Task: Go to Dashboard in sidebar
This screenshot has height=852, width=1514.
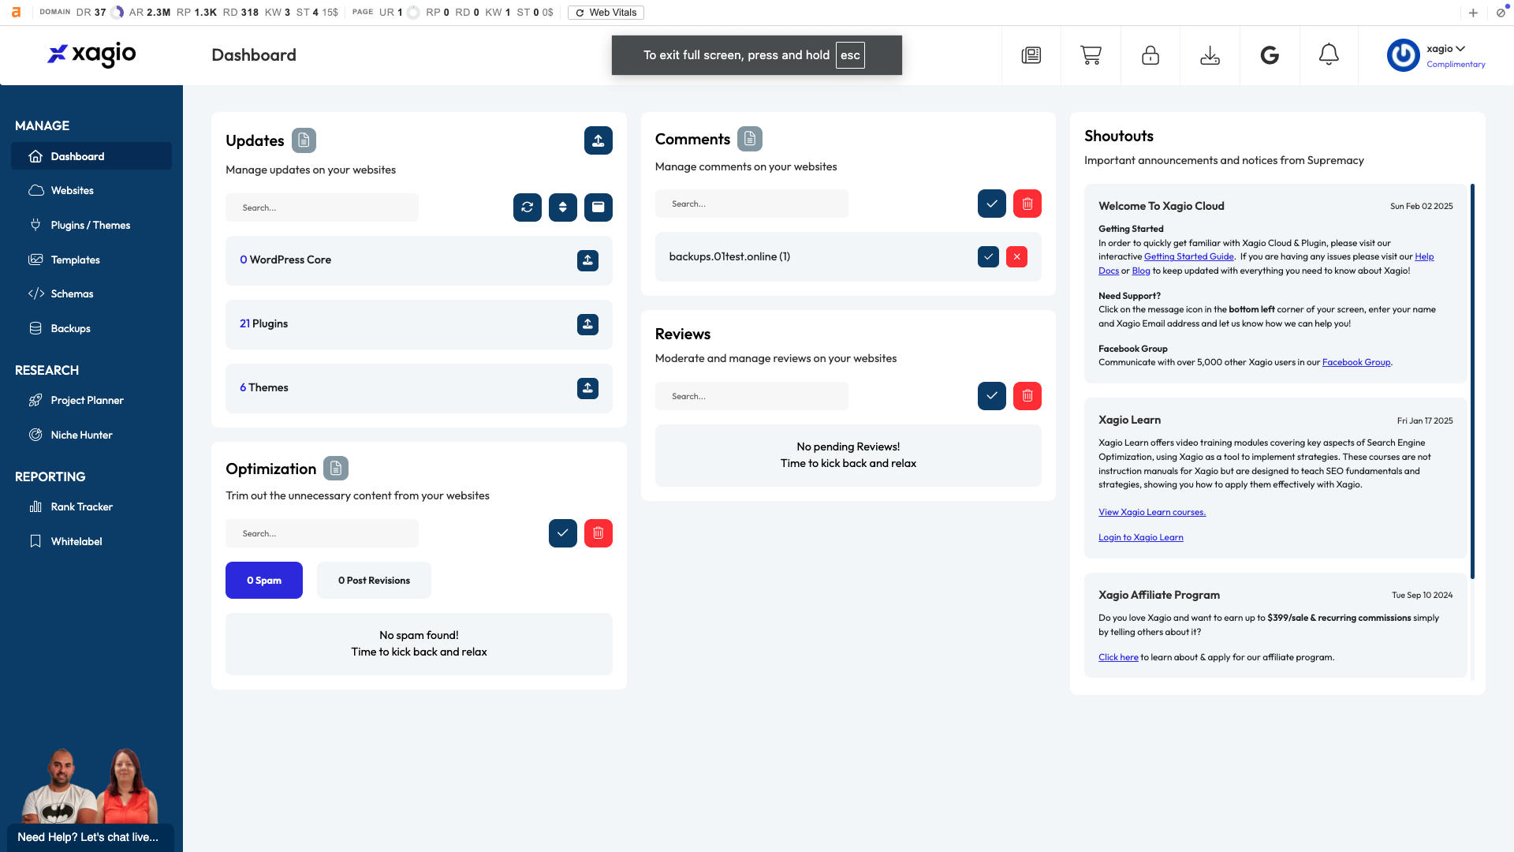Action: (x=91, y=156)
